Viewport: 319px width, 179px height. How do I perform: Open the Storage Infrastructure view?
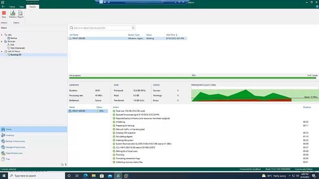click(13, 147)
